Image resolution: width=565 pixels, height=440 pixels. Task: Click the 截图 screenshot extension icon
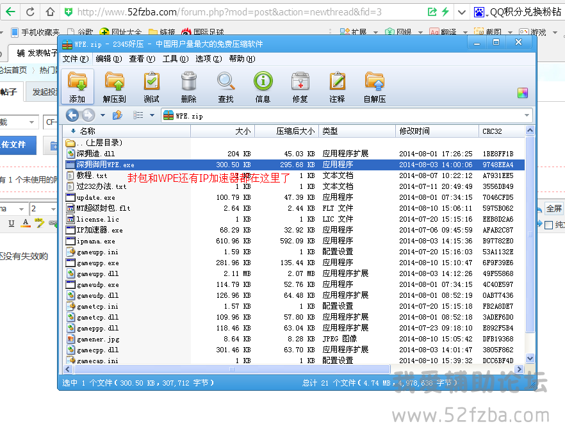(x=479, y=32)
